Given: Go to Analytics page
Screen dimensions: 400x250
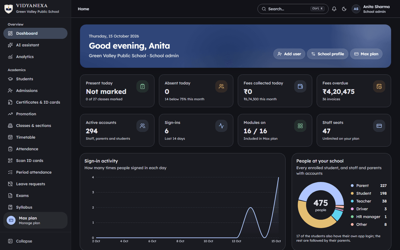Looking at the screenshot, I should (35, 57).
